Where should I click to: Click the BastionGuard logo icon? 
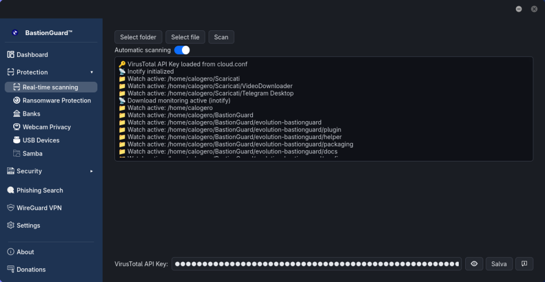[15, 32]
